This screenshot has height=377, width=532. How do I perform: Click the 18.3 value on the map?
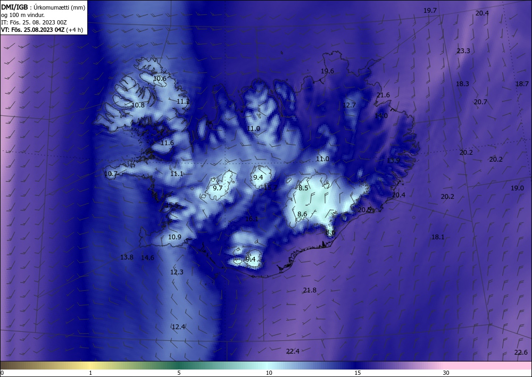point(462,83)
